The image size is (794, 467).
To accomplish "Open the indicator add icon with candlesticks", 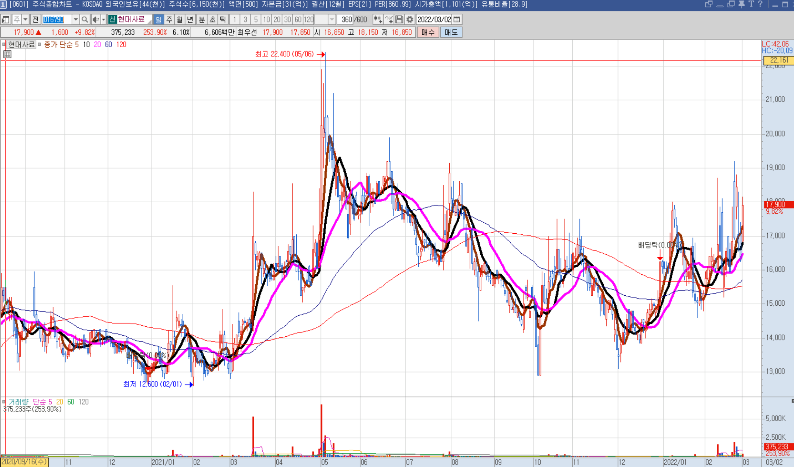I will [378, 19].
